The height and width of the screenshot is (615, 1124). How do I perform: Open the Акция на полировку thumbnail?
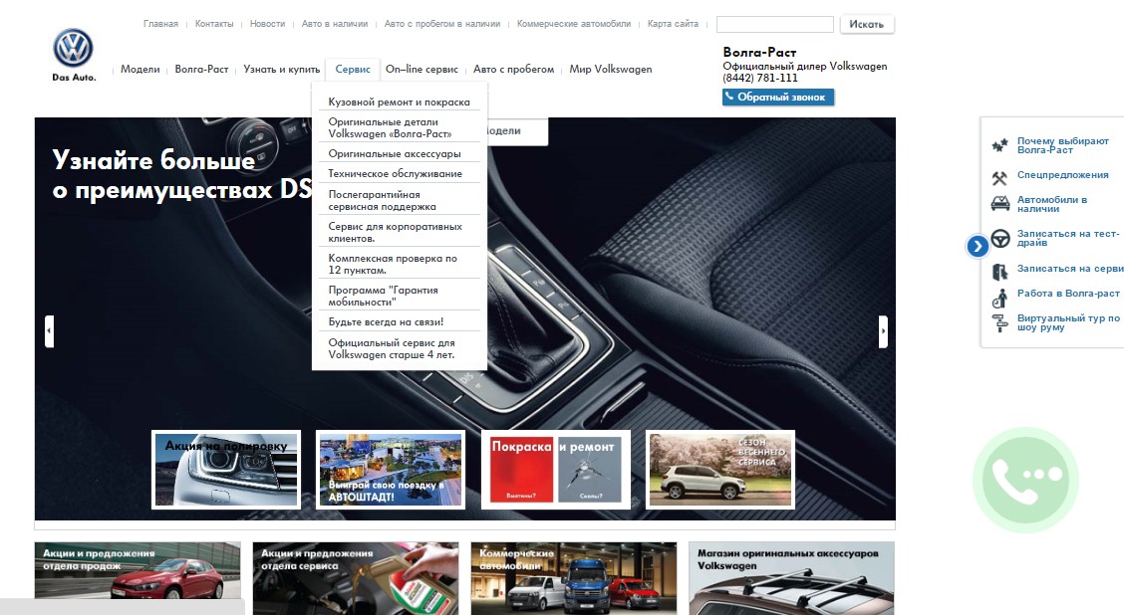[226, 470]
